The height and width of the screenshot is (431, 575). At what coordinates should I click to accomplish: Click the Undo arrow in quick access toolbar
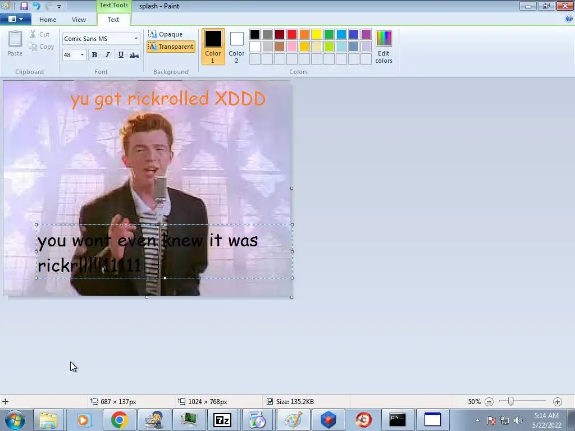(36, 6)
